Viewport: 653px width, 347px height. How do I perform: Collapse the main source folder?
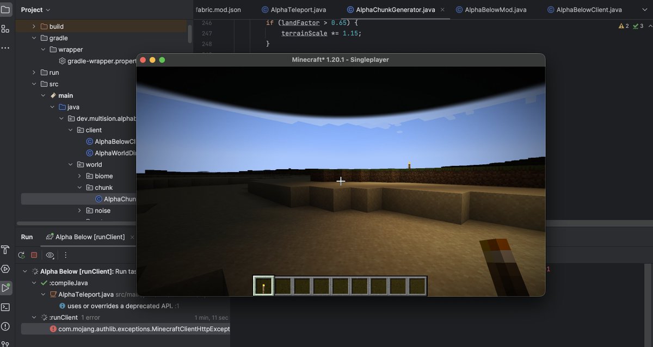[x=44, y=96]
